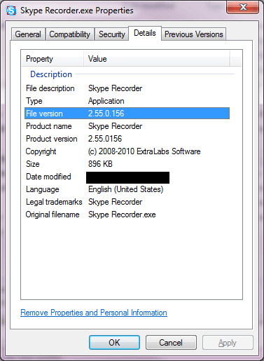The width and height of the screenshot is (264, 361).
Task: Click the Value column header
Action: (x=157, y=59)
